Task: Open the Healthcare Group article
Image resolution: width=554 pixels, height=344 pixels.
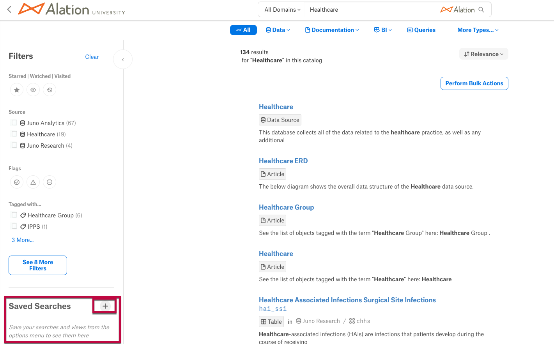Action: click(x=287, y=207)
